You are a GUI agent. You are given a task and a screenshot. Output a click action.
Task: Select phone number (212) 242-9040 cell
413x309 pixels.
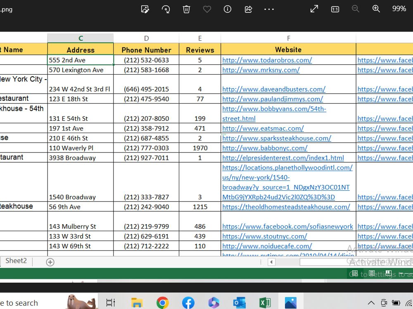coord(147,207)
